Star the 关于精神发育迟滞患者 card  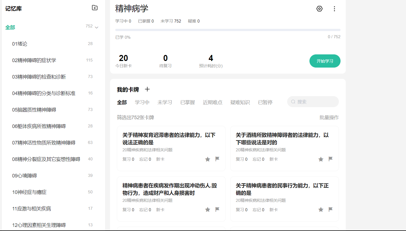(208, 159)
